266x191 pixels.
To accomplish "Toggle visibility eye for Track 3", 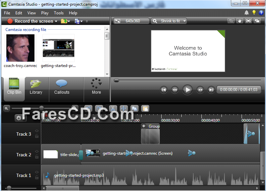I will [x=37, y=131].
